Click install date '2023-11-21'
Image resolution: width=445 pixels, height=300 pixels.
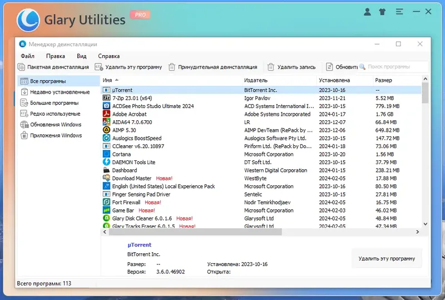332,98
